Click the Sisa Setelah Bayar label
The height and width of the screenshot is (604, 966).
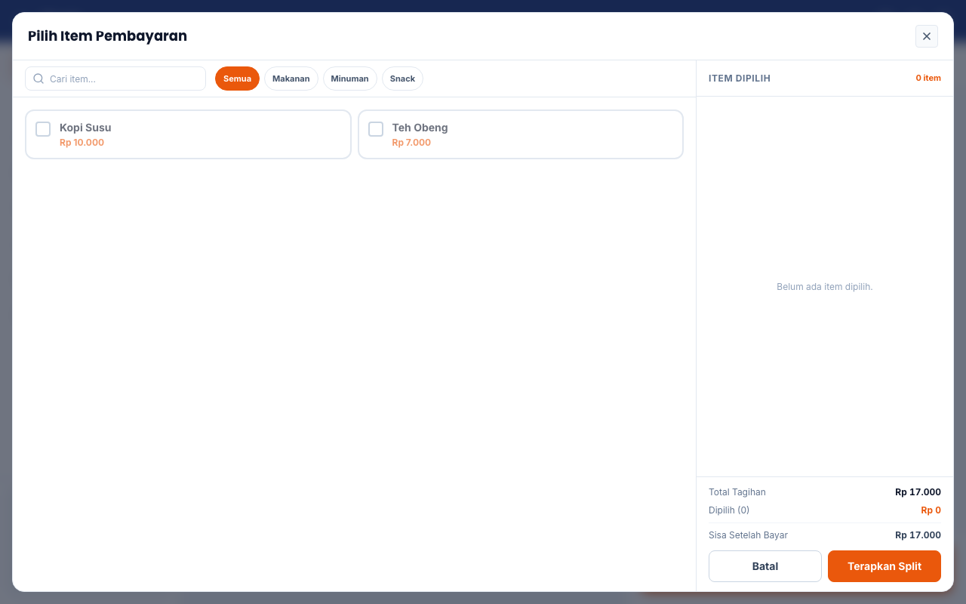[748, 535]
